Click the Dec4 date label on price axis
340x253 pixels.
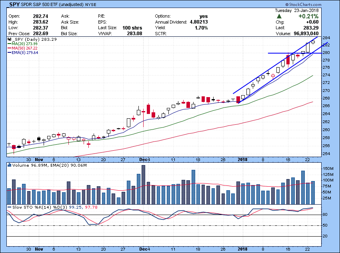point(145,159)
